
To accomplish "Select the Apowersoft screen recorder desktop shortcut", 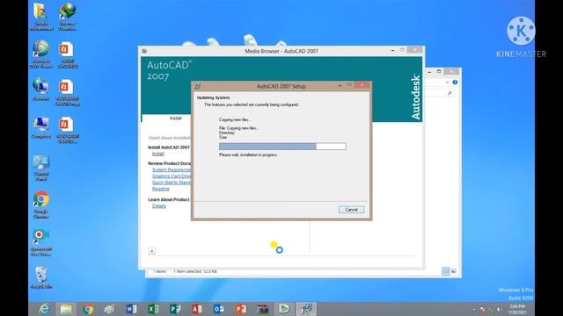I will [41, 242].
